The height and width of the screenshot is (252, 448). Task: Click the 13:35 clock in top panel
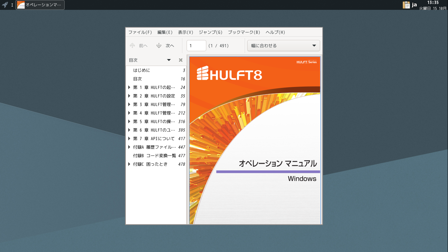pyautogui.click(x=433, y=3)
